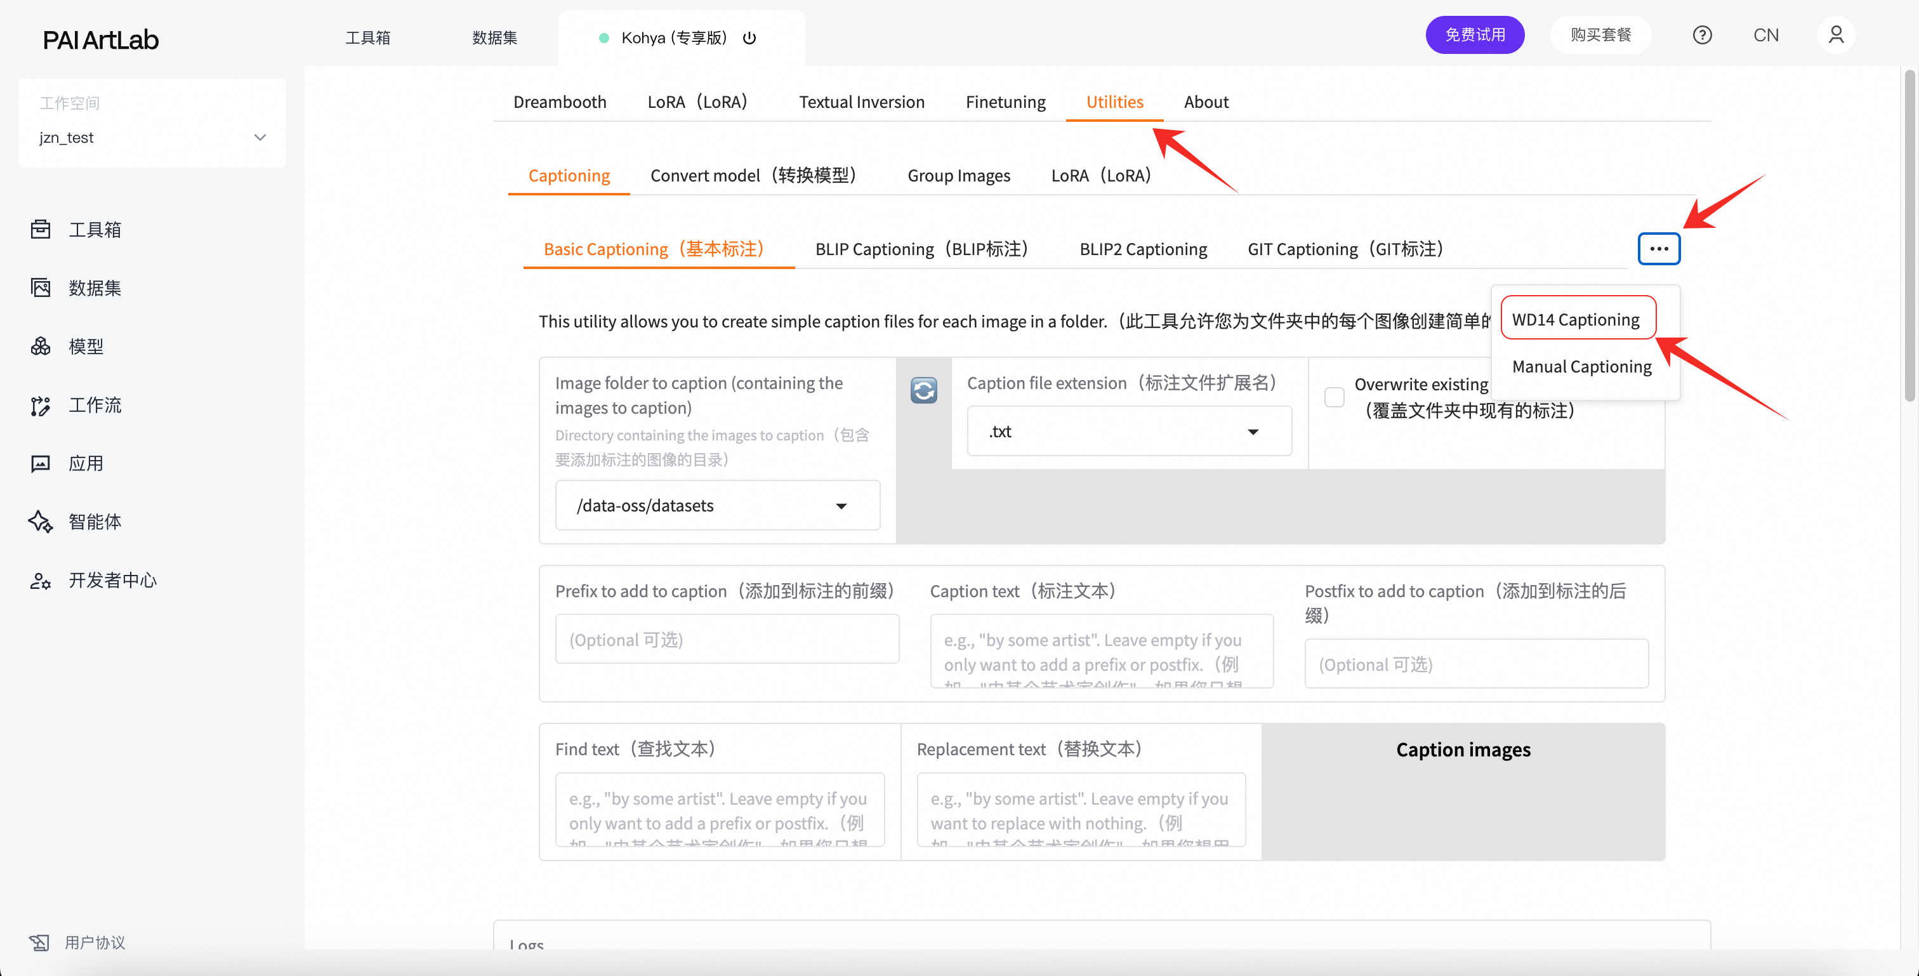Open the help question mark icon
This screenshot has height=976, width=1919.
[x=1701, y=35]
